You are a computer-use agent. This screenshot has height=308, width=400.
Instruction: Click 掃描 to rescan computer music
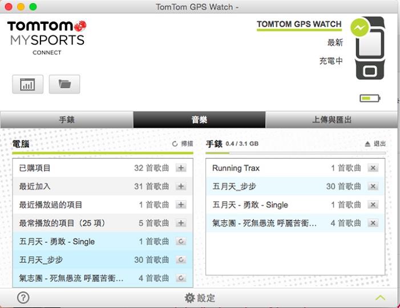click(187, 144)
